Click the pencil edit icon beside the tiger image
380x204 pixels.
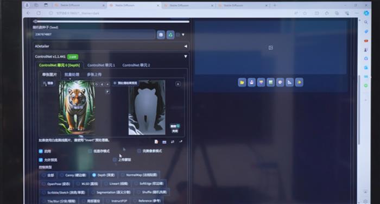tap(107, 92)
